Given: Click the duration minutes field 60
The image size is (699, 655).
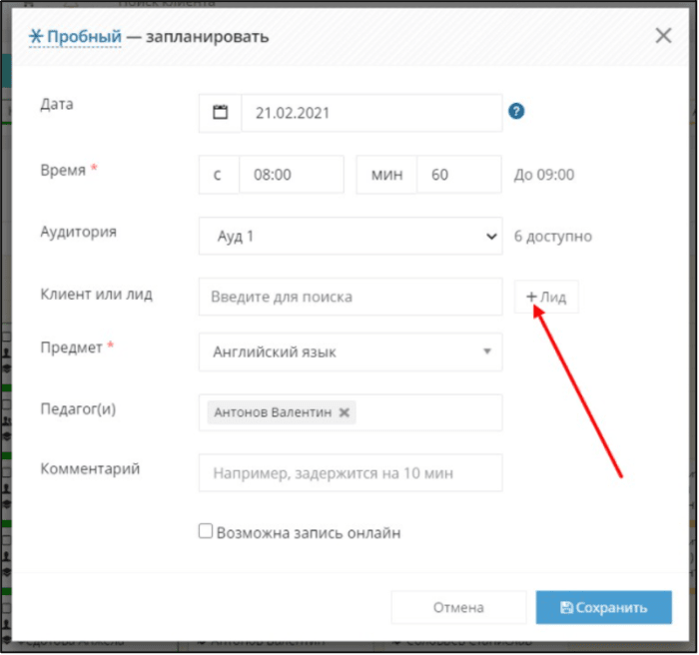Looking at the screenshot, I should (458, 175).
